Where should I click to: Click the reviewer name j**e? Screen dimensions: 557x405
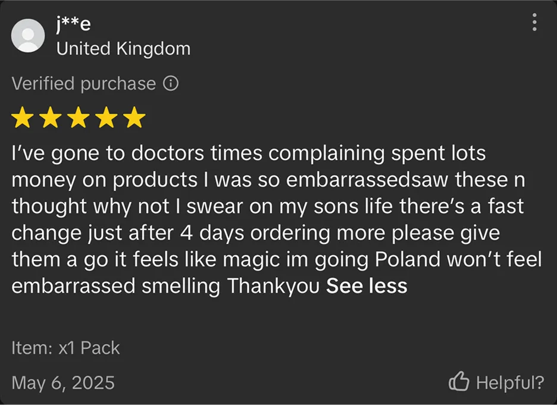coord(73,24)
